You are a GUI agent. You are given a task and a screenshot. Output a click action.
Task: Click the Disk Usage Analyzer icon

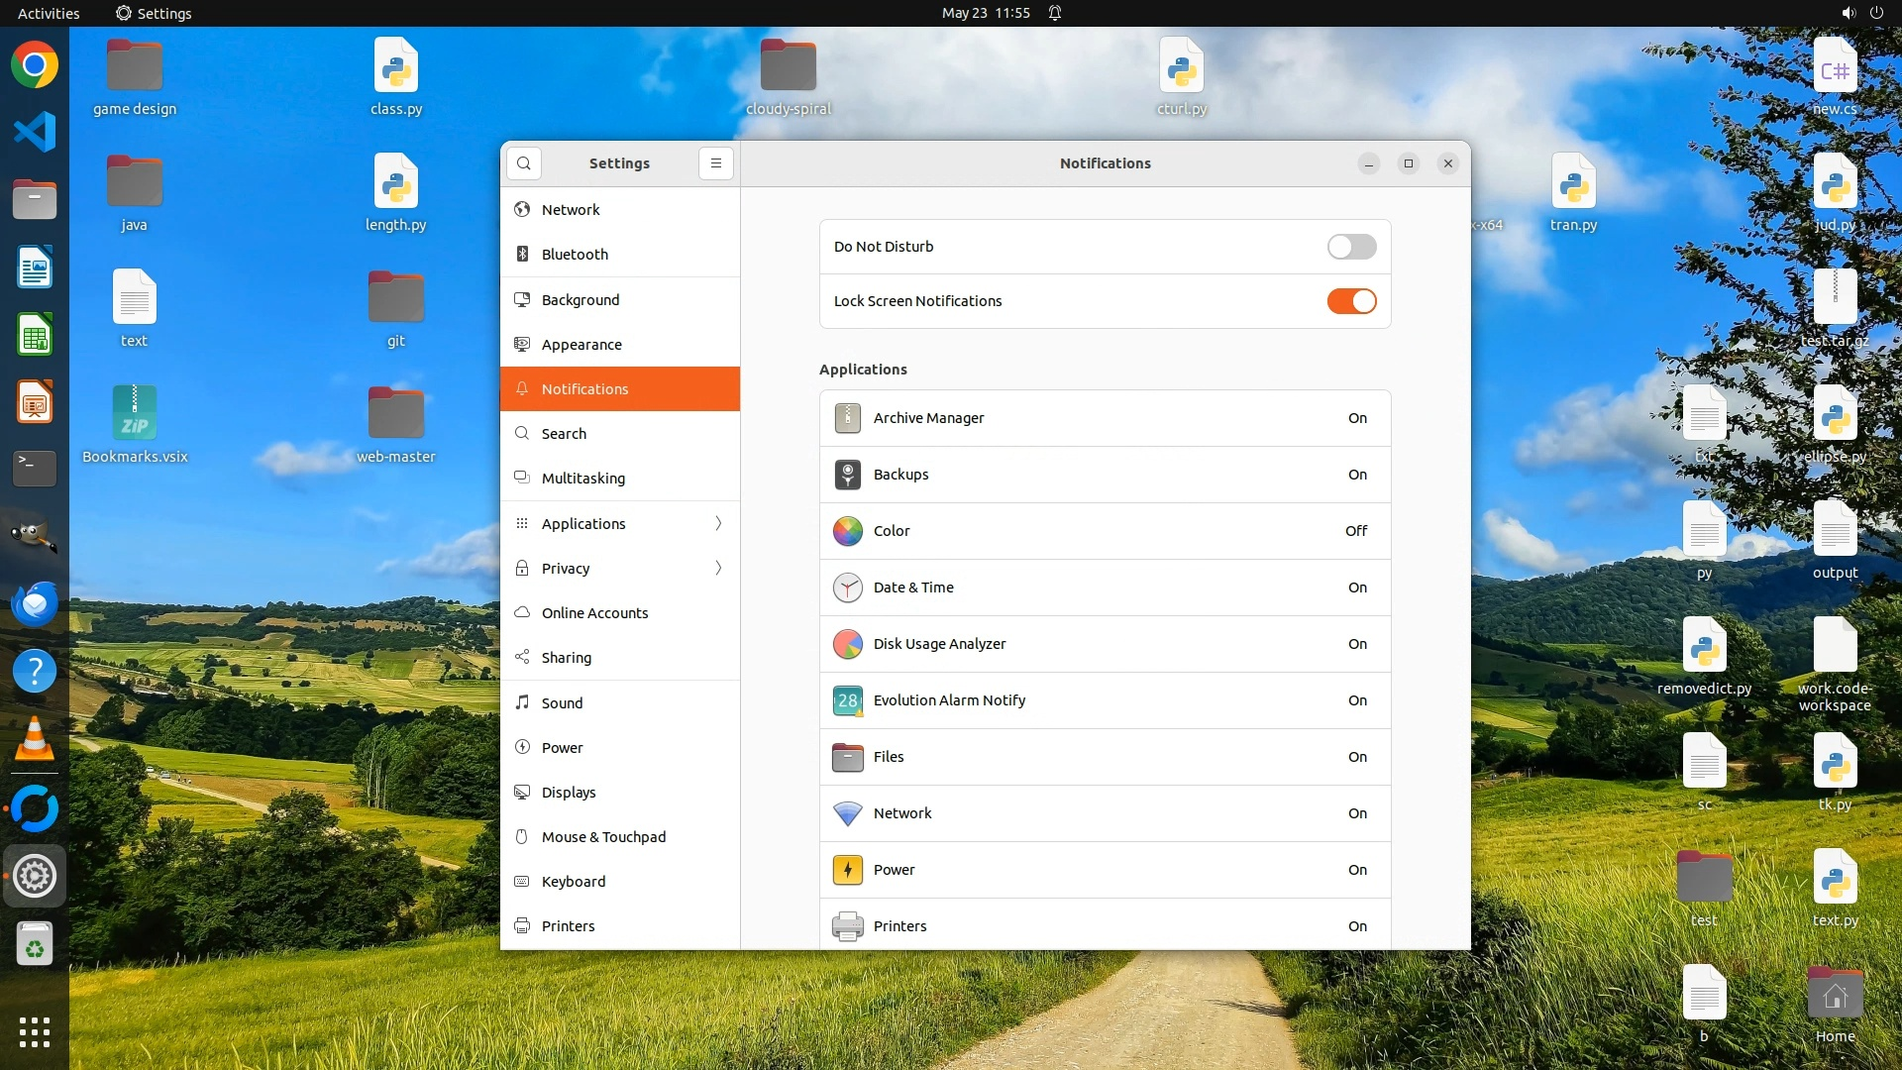coord(847,644)
